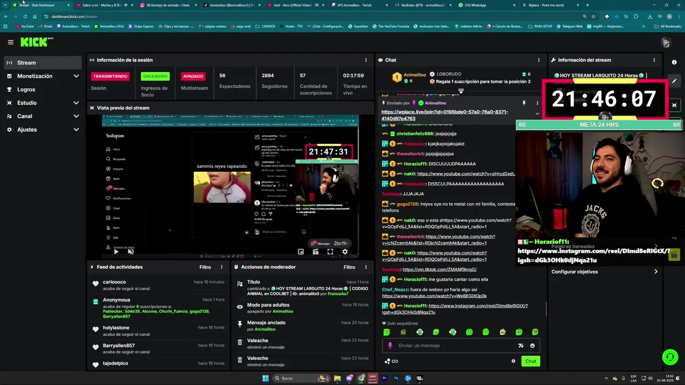Screen dimensions: 685x385
Task: Click Animalitoo name in pinned message
Action: click(x=435, y=103)
